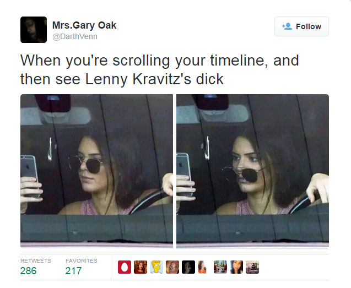Open the Mrs.Gary Oak display name link
Screen dimensions: 351x288
pos(84,25)
